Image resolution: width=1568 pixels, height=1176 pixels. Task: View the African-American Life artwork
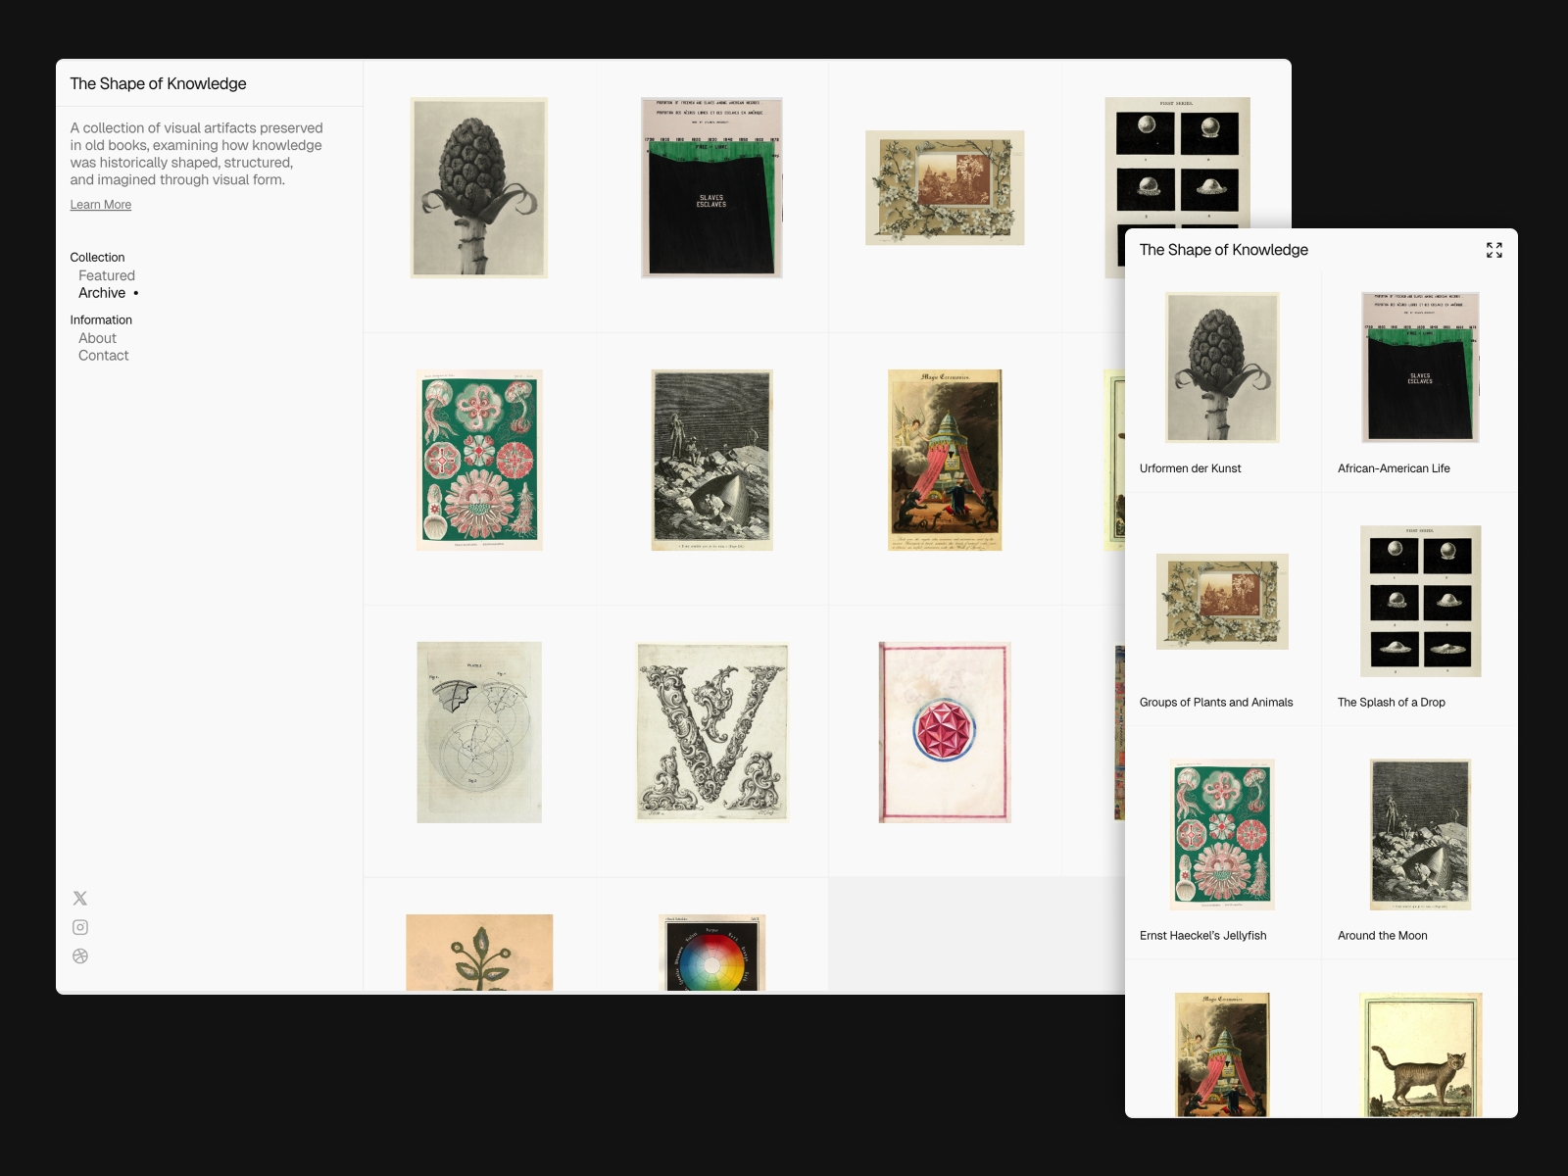1418,367
